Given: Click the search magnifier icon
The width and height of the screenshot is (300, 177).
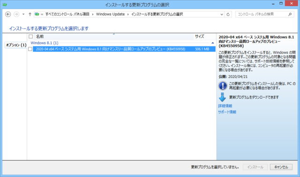Looking at the screenshot, I should point(290,15).
